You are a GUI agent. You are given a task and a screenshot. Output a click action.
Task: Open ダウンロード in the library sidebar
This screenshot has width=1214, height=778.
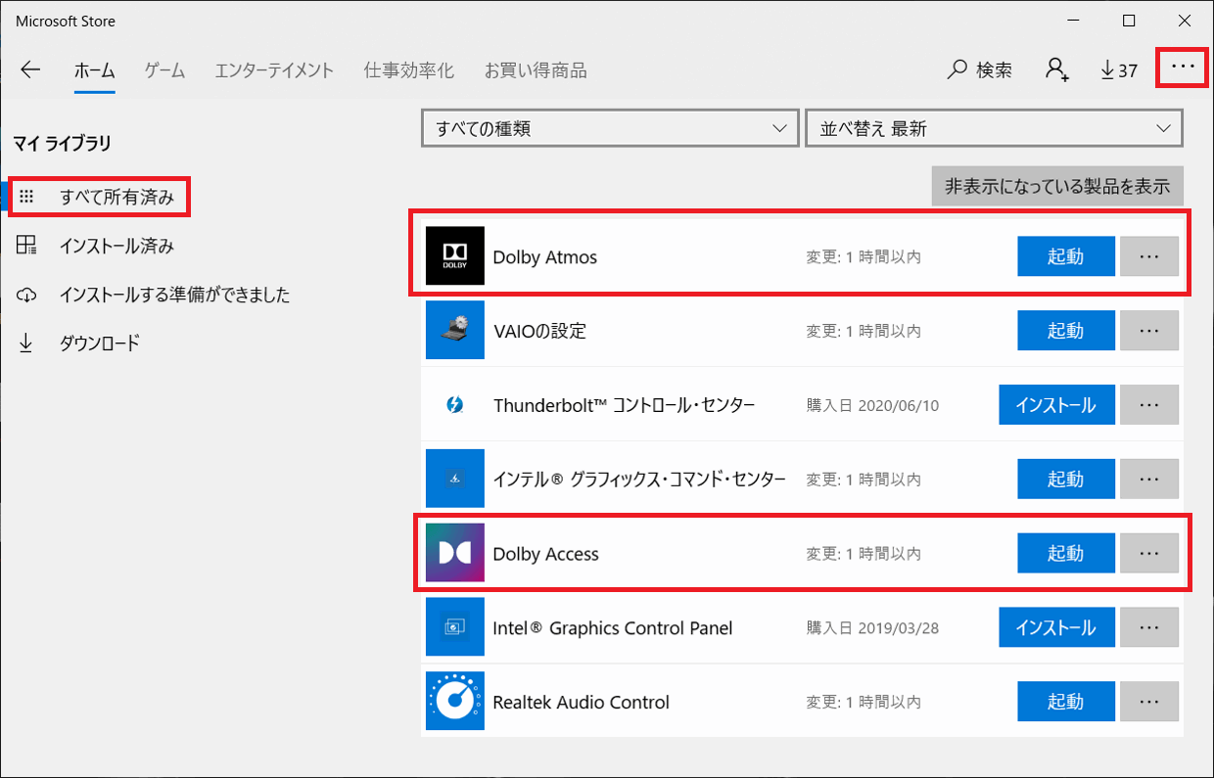click(x=80, y=343)
